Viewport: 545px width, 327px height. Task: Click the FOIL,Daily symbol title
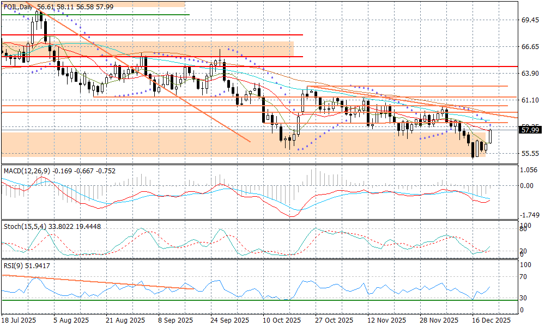[18, 6]
